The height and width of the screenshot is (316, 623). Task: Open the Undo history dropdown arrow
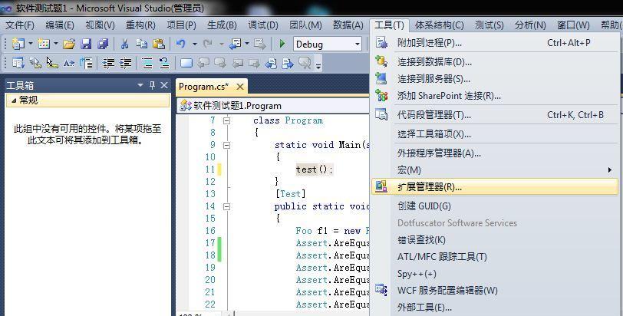pyautogui.click(x=194, y=44)
